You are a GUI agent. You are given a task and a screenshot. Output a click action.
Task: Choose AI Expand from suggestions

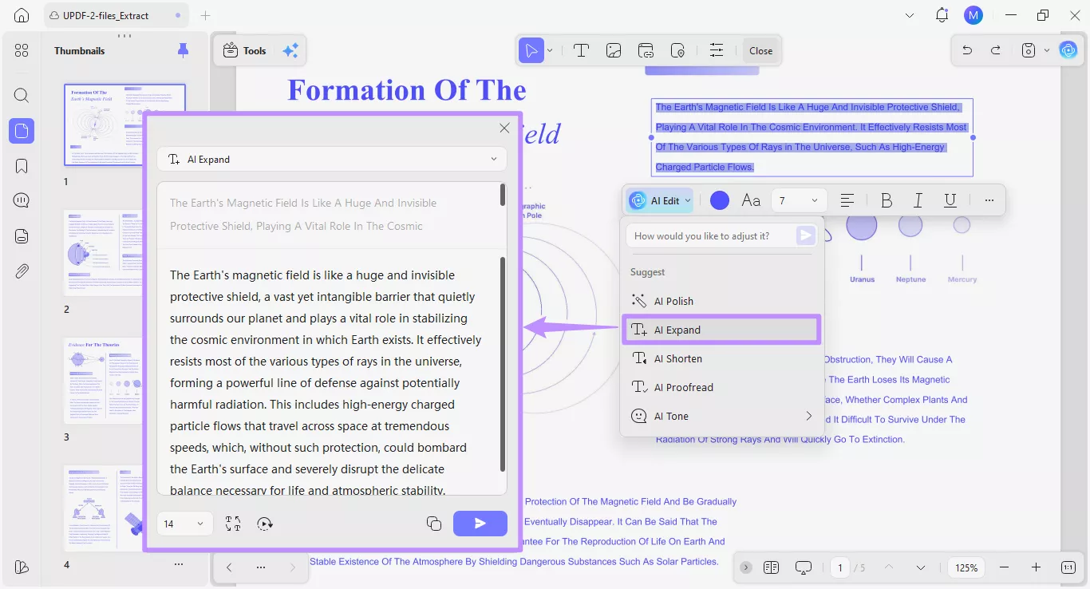pyautogui.click(x=721, y=330)
